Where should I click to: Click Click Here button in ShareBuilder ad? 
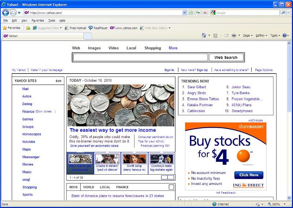[x=249, y=175]
